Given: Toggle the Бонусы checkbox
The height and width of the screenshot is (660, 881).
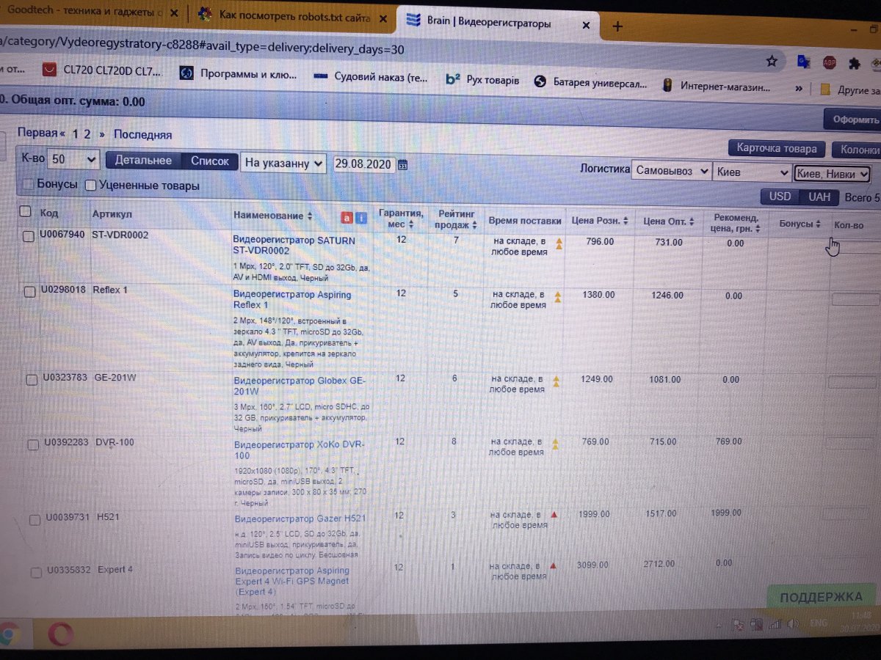Looking at the screenshot, I should (x=29, y=184).
